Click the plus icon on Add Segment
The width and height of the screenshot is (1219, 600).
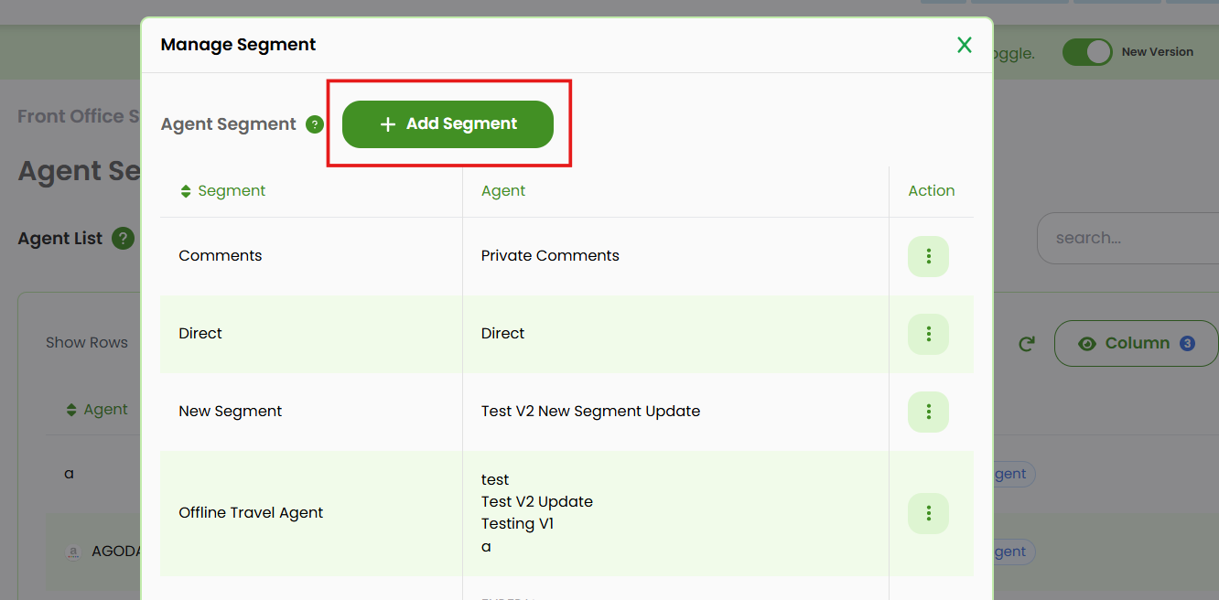point(388,123)
